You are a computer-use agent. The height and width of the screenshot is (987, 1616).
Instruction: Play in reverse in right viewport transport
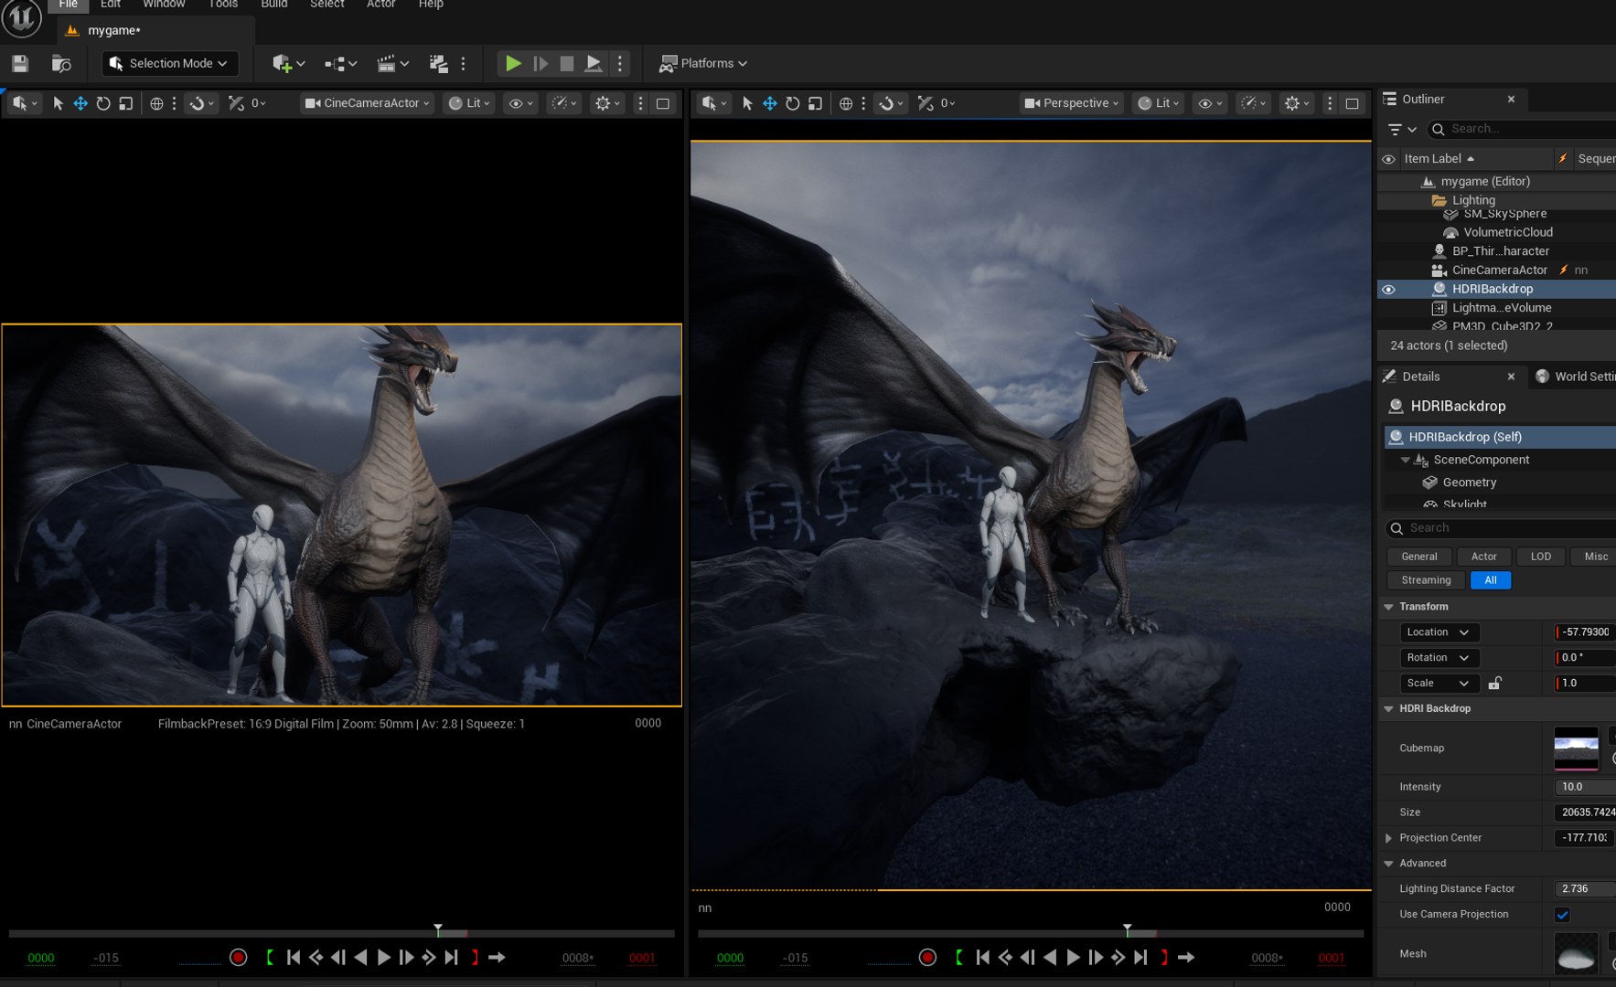[1050, 957]
